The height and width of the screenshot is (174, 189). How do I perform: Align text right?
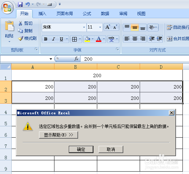click(x=142, y=39)
